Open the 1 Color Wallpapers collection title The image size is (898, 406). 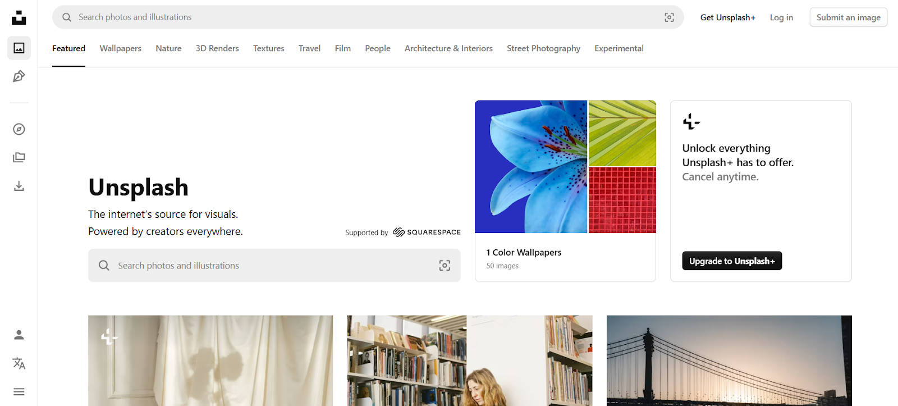(x=524, y=253)
